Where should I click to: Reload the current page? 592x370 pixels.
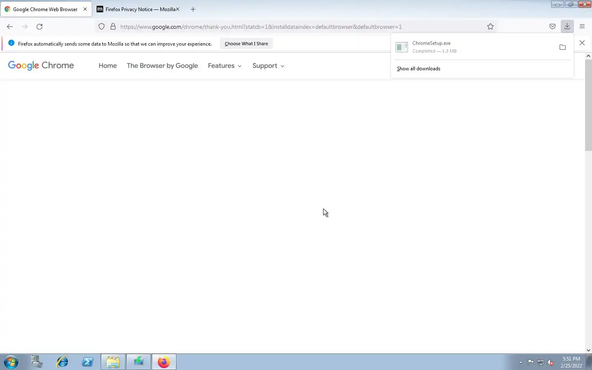point(39,27)
